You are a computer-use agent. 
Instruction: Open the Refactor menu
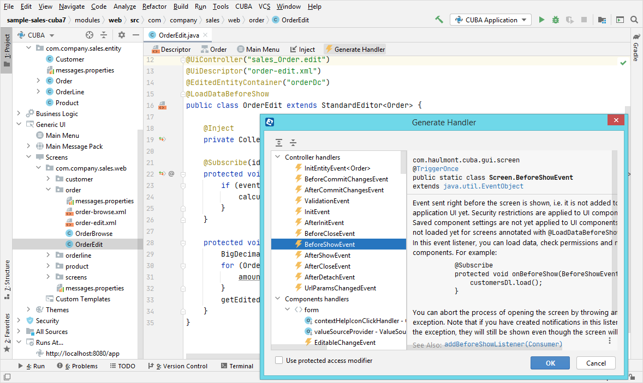click(154, 7)
